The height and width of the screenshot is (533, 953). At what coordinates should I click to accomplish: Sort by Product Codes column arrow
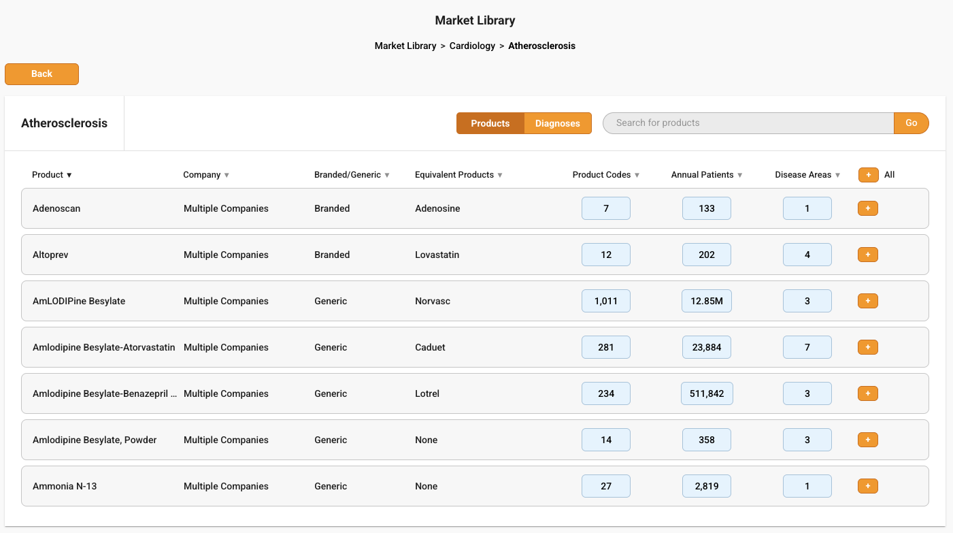click(637, 176)
